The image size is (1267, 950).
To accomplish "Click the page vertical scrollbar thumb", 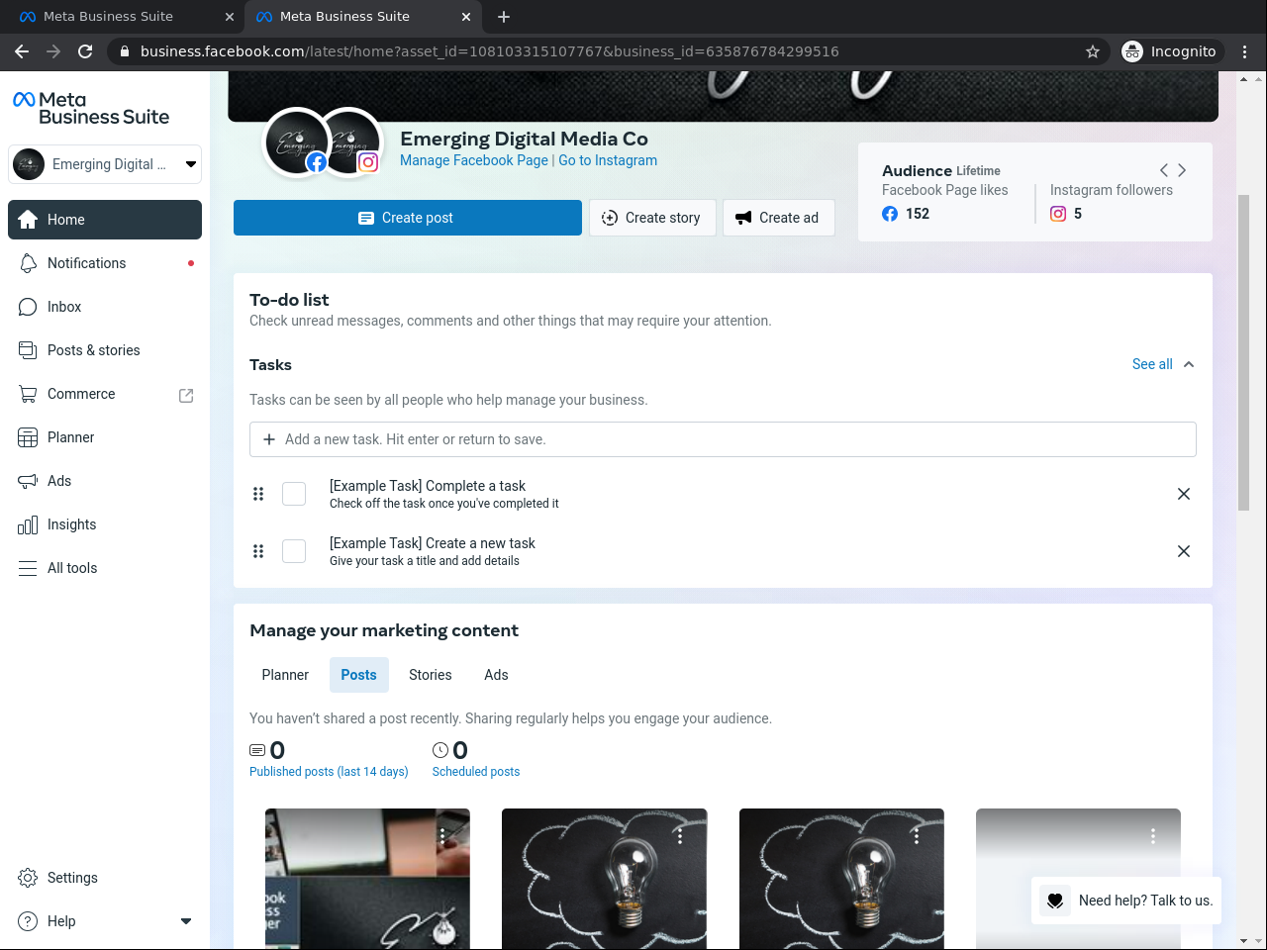I will pyautogui.click(x=1243, y=353).
